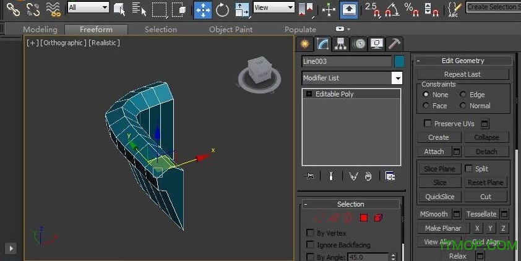Open Configure Modifier Sets icon
This screenshot has height=261, width=521.
(x=390, y=176)
